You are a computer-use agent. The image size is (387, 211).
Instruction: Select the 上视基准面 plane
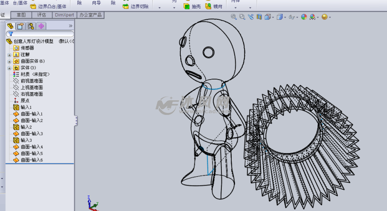[x=32, y=88]
